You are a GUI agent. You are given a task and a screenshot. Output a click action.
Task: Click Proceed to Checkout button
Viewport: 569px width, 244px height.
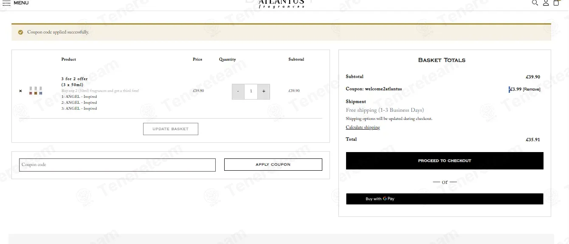coord(445,161)
